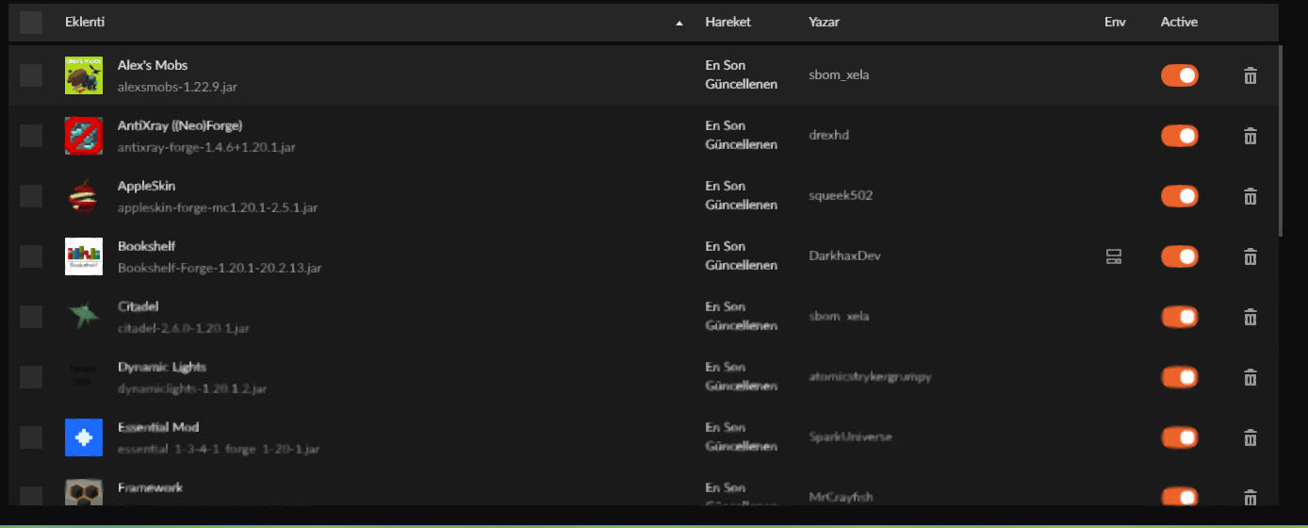Click the Essential Mod blue icon

(x=84, y=437)
